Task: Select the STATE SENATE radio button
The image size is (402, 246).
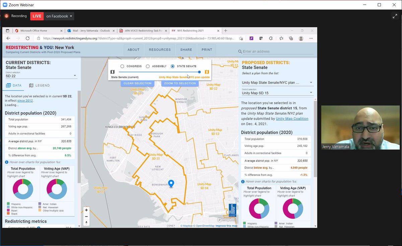Action: pyautogui.click(x=173, y=66)
